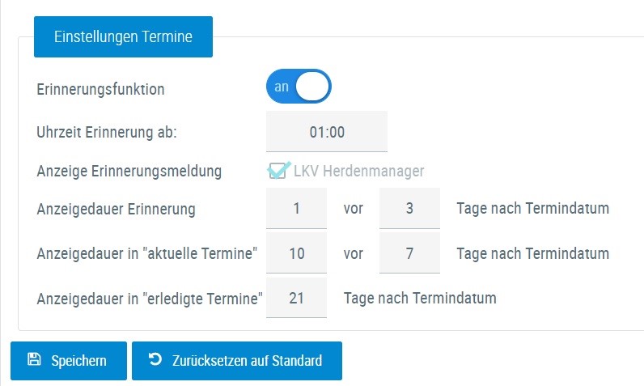Click Tage nach Termindatum text beside 21
Screen dimensions: 644x386
(420, 298)
